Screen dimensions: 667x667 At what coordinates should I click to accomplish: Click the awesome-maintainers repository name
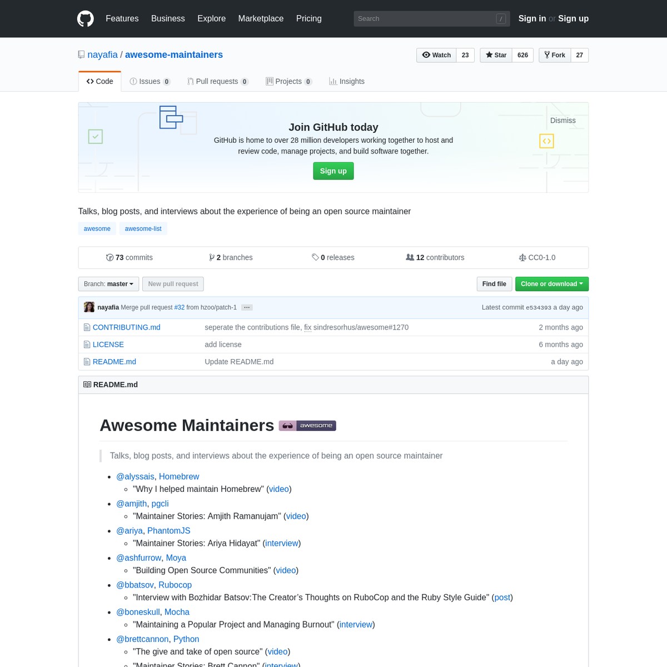tap(174, 54)
